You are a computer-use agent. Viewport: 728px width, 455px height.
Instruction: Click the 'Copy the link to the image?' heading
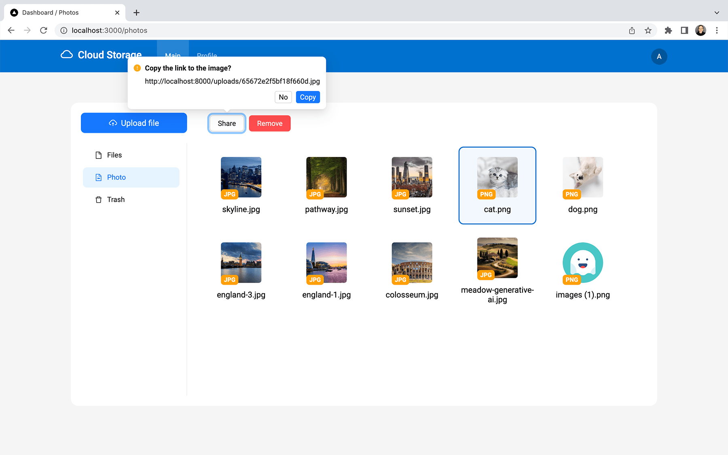(x=188, y=68)
